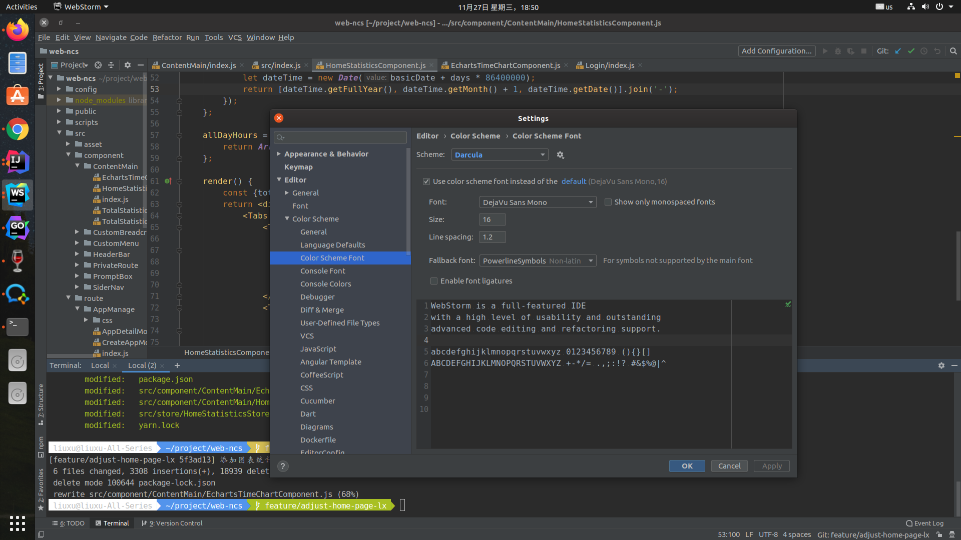
Task: Expand Appearance & Behavior settings node
Action: 279,154
